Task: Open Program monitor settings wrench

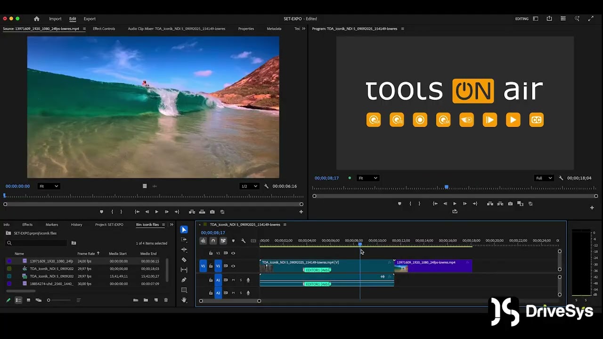Action: (x=561, y=178)
